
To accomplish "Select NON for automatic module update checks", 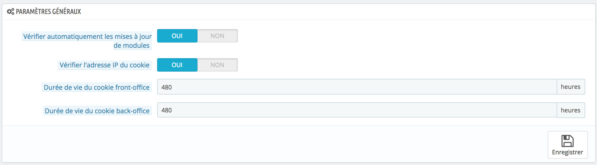I will click(x=217, y=36).
